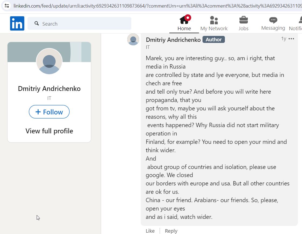Click the sidebar profile picture
The width and height of the screenshot is (302, 234).
[49, 61]
